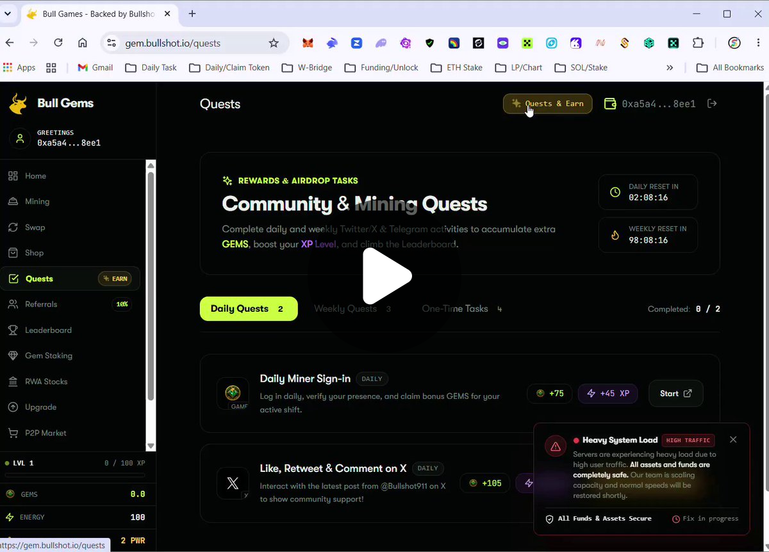This screenshot has width=769, height=552.
Task: Start the Daily Miner Sign-in quest
Action: click(x=676, y=393)
